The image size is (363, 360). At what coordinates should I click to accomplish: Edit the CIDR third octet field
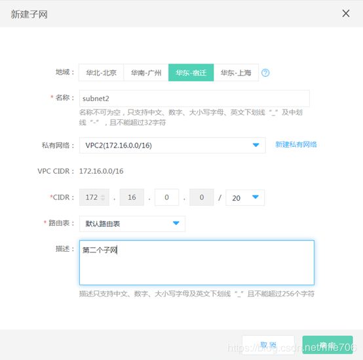(x=166, y=197)
